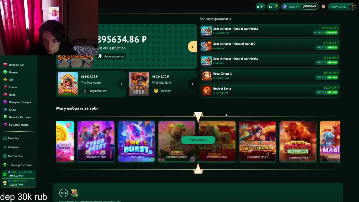Screen dimensions: 359x202
Task: Open День Св.Патрика clover icon
Action: 5,117
